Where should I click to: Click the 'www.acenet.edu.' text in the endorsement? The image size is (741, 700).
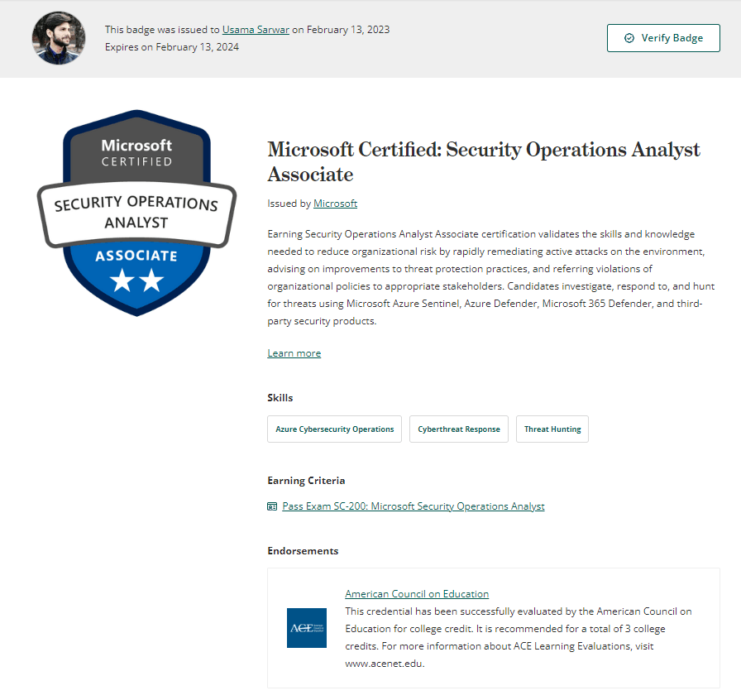coord(385,664)
